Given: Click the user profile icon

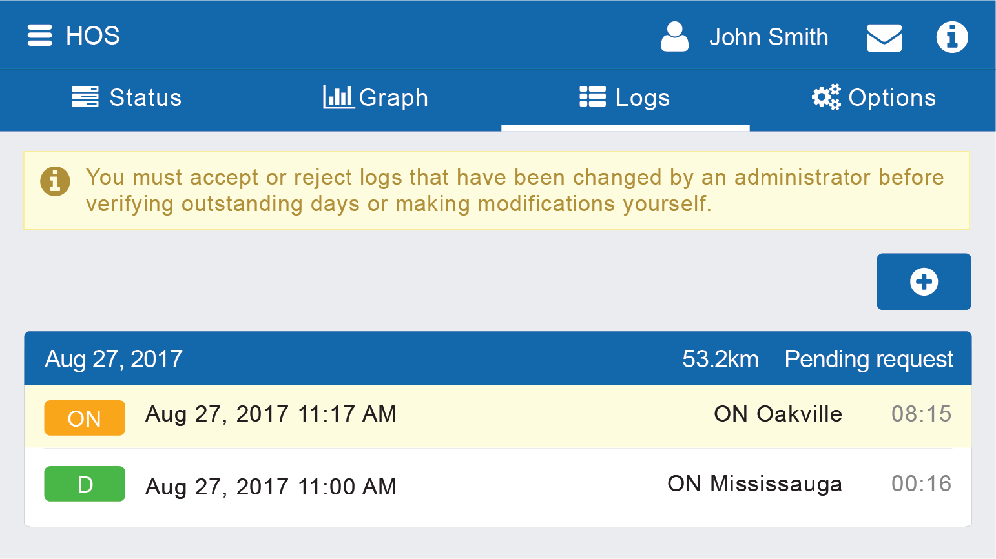Looking at the screenshot, I should coord(674,37).
